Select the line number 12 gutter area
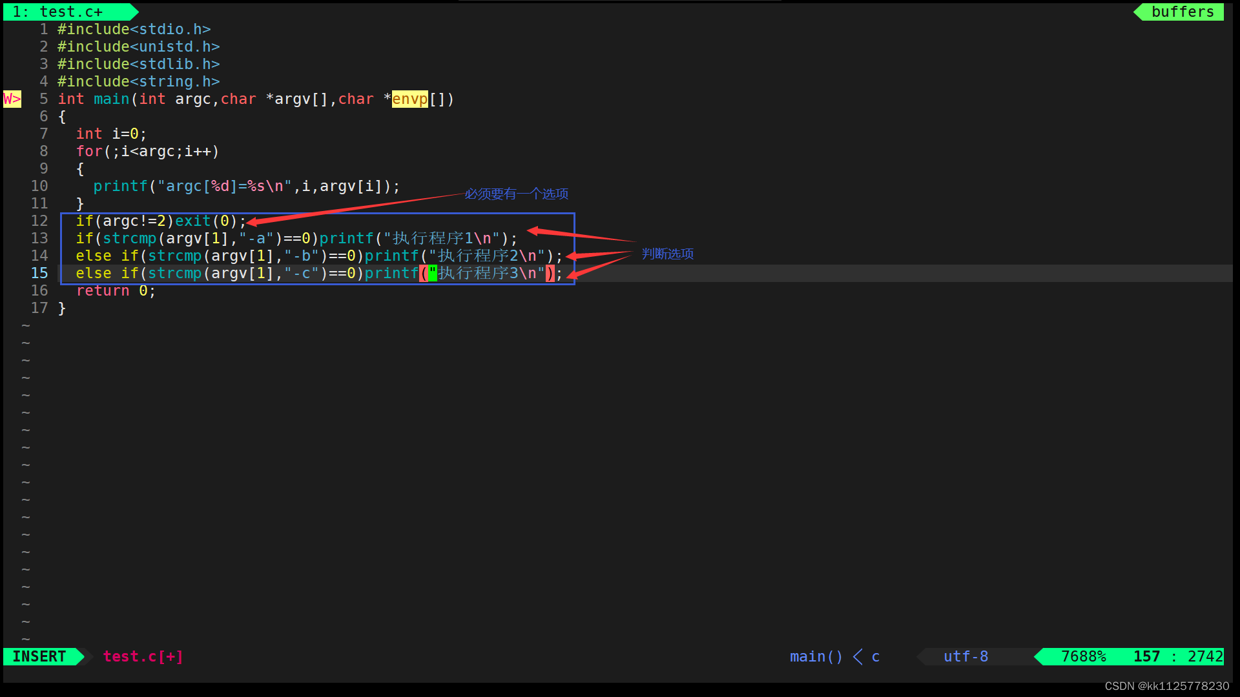 [34, 221]
